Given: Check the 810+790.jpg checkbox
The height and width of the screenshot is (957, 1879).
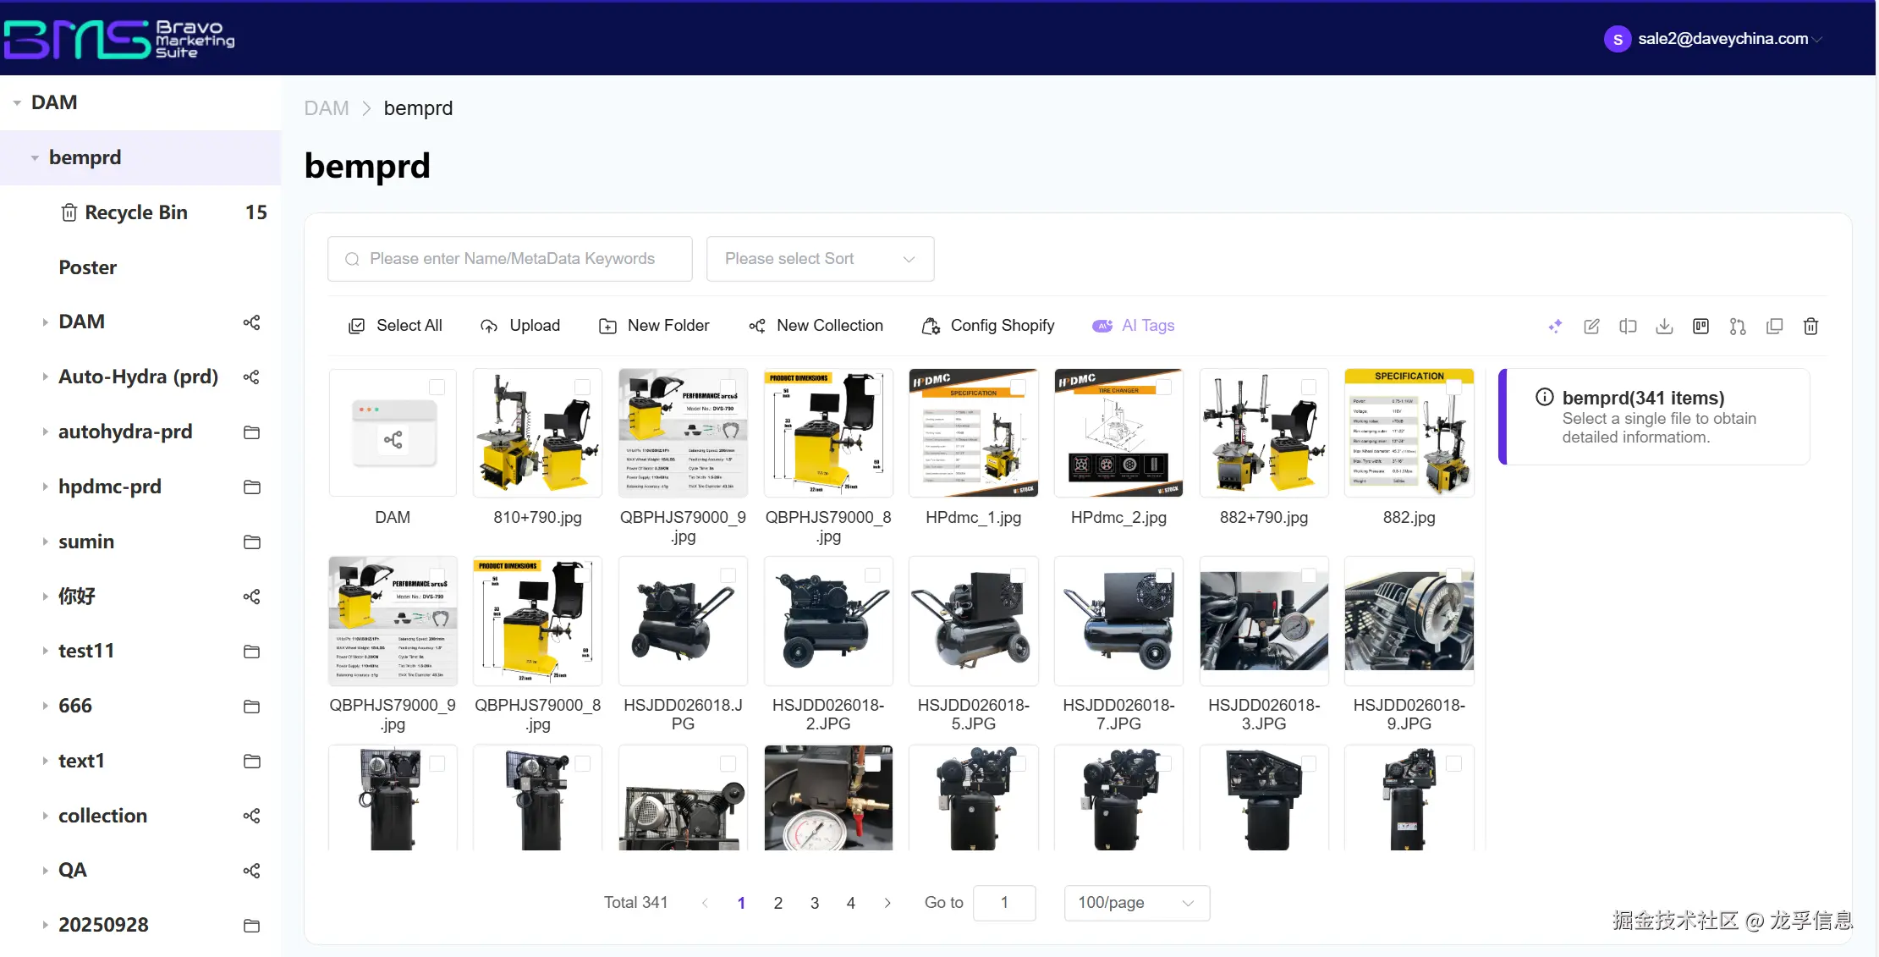Looking at the screenshot, I should [582, 387].
